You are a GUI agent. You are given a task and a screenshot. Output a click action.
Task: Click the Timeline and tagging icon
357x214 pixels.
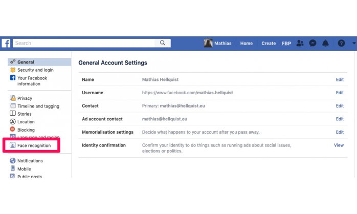pos(13,106)
